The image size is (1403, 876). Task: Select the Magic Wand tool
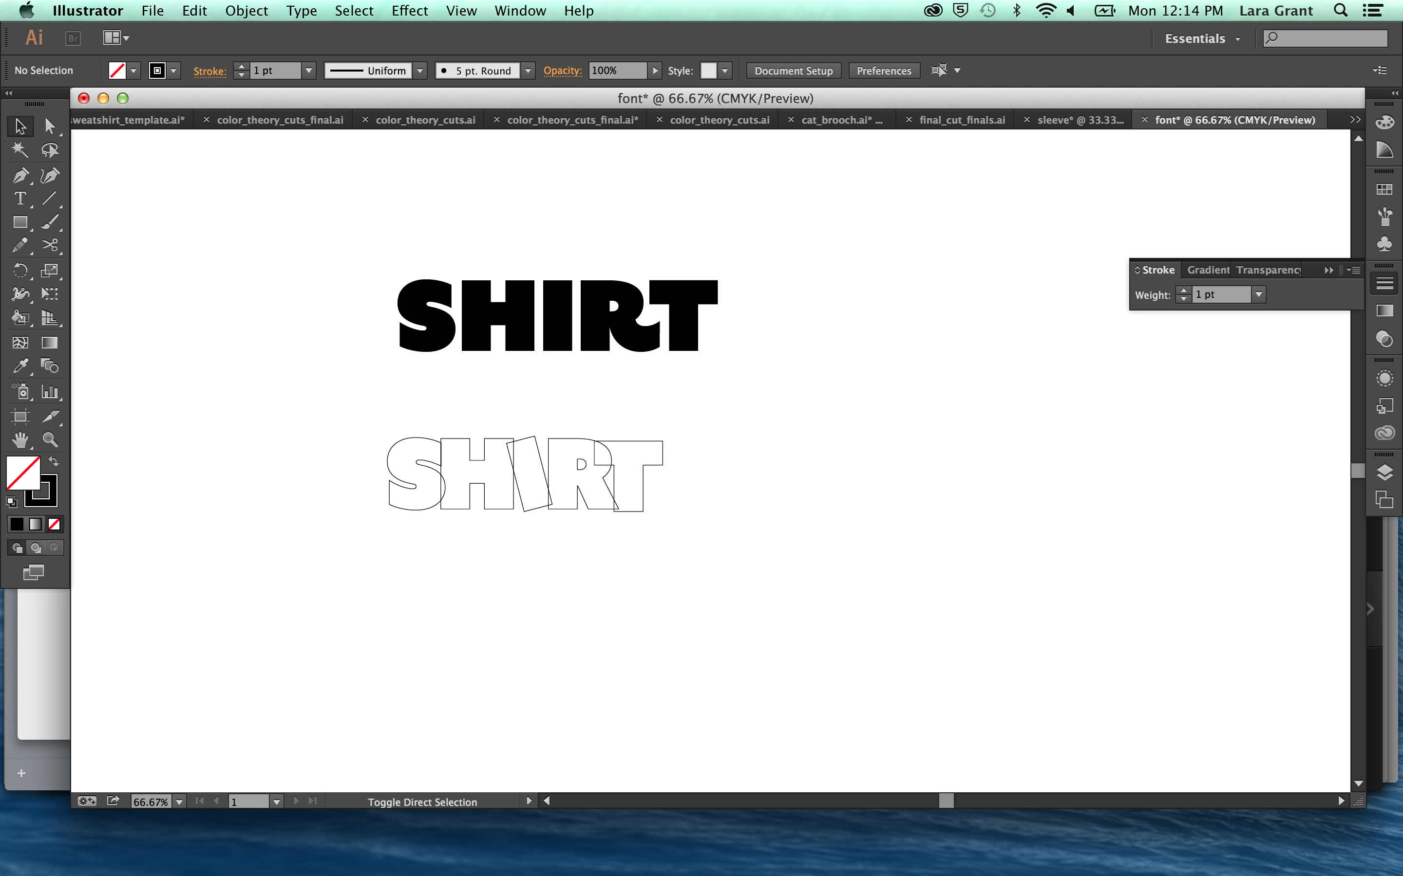click(20, 151)
